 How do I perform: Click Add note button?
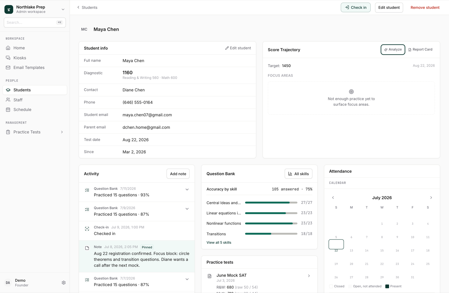coord(178,174)
